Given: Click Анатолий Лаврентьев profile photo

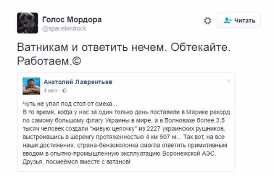Looking at the screenshot, I should [x=31, y=86].
